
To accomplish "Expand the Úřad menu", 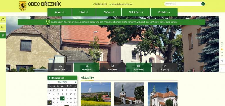I will pos(84,12).
